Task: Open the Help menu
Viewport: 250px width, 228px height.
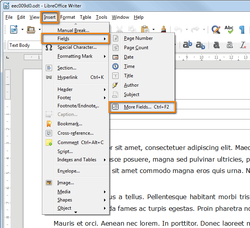Action: 138,17
